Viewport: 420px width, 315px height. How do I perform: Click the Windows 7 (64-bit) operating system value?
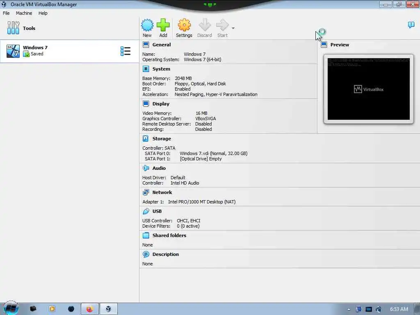[203, 59]
